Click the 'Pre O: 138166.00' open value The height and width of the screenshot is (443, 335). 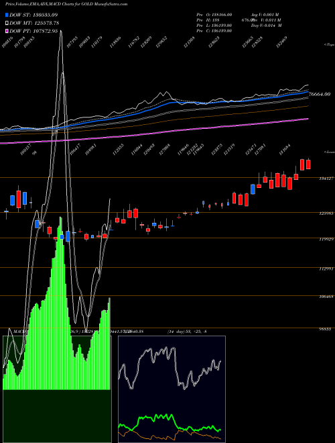pos(214,14)
